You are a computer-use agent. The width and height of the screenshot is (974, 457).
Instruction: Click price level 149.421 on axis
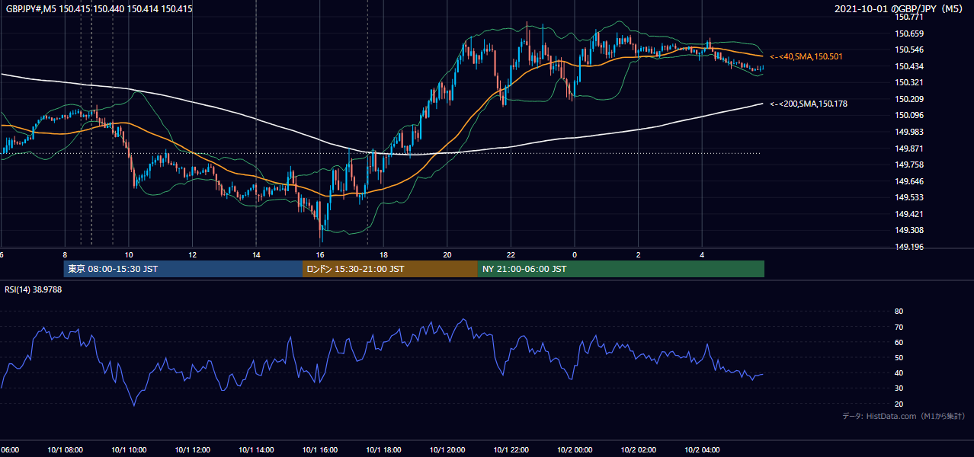pyautogui.click(x=909, y=214)
